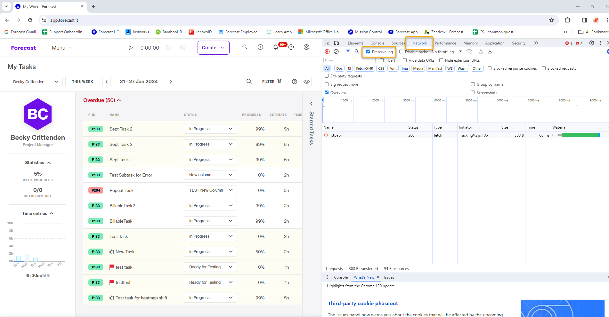Check Hide data URLs
The height and width of the screenshot is (317, 609).
405,60
